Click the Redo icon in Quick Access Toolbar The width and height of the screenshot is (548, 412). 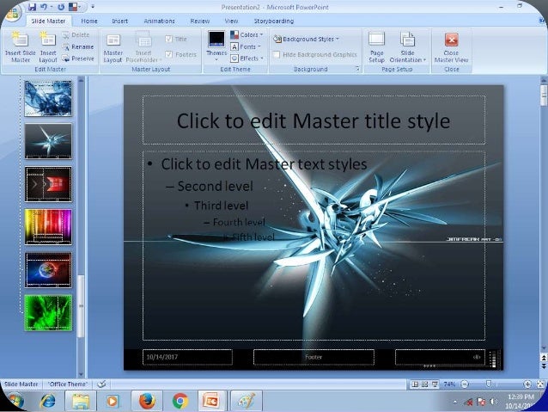tap(61, 7)
